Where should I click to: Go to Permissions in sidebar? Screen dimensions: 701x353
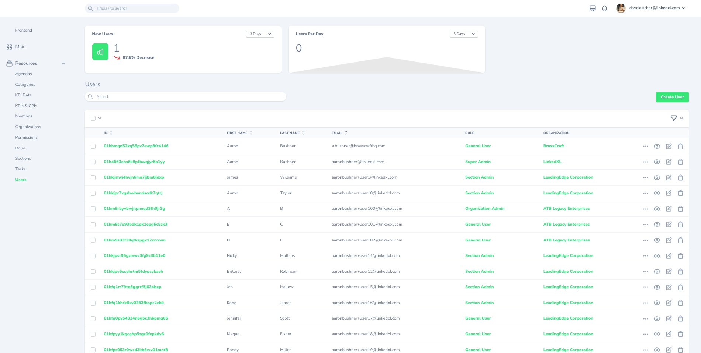click(x=26, y=137)
